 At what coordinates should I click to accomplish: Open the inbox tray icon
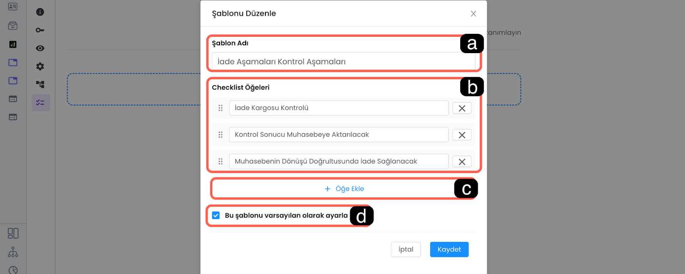(x=13, y=26)
